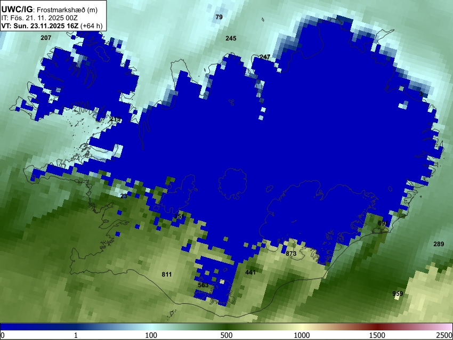
Task: Click the 'VT: Sun. 23.11.2025 16Z' valid time
Action: pyautogui.click(x=39, y=26)
